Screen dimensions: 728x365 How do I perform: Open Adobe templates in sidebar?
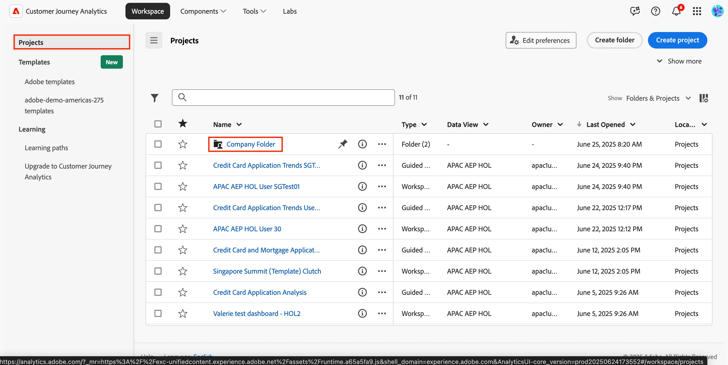[x=50, y=82]
